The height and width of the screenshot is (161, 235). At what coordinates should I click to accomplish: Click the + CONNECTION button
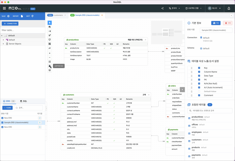tap(10, 23)
